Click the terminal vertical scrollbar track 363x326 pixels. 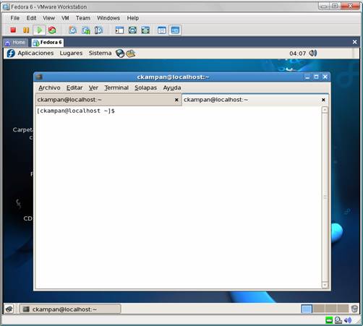pyautogui.click(x=325, y=197)
